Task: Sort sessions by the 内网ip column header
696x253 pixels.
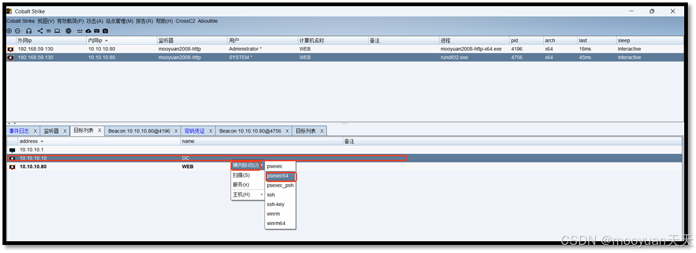Action: coord(122,40)
